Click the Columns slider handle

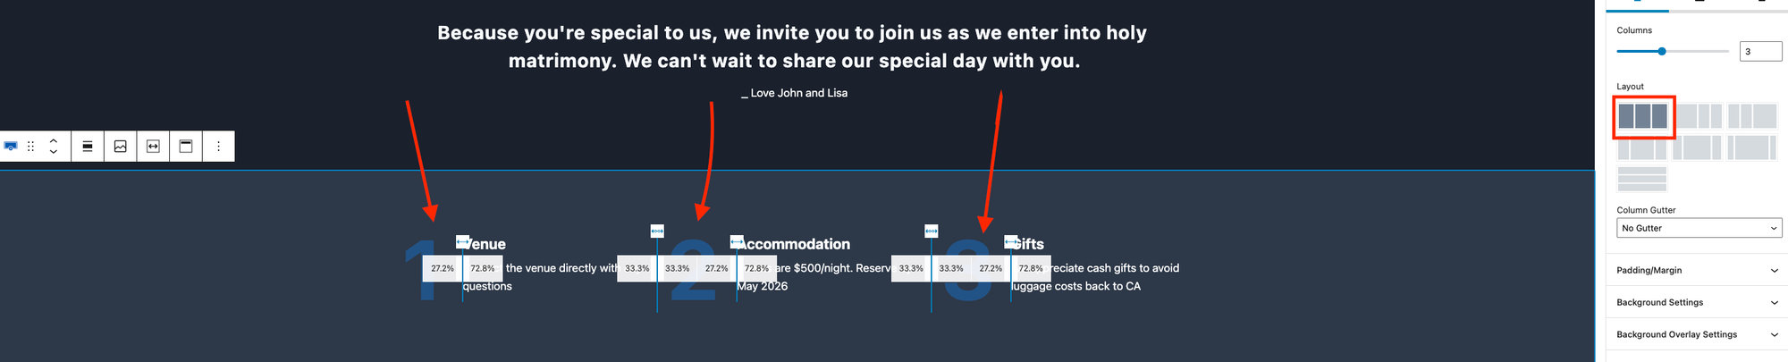(1662, 51)
